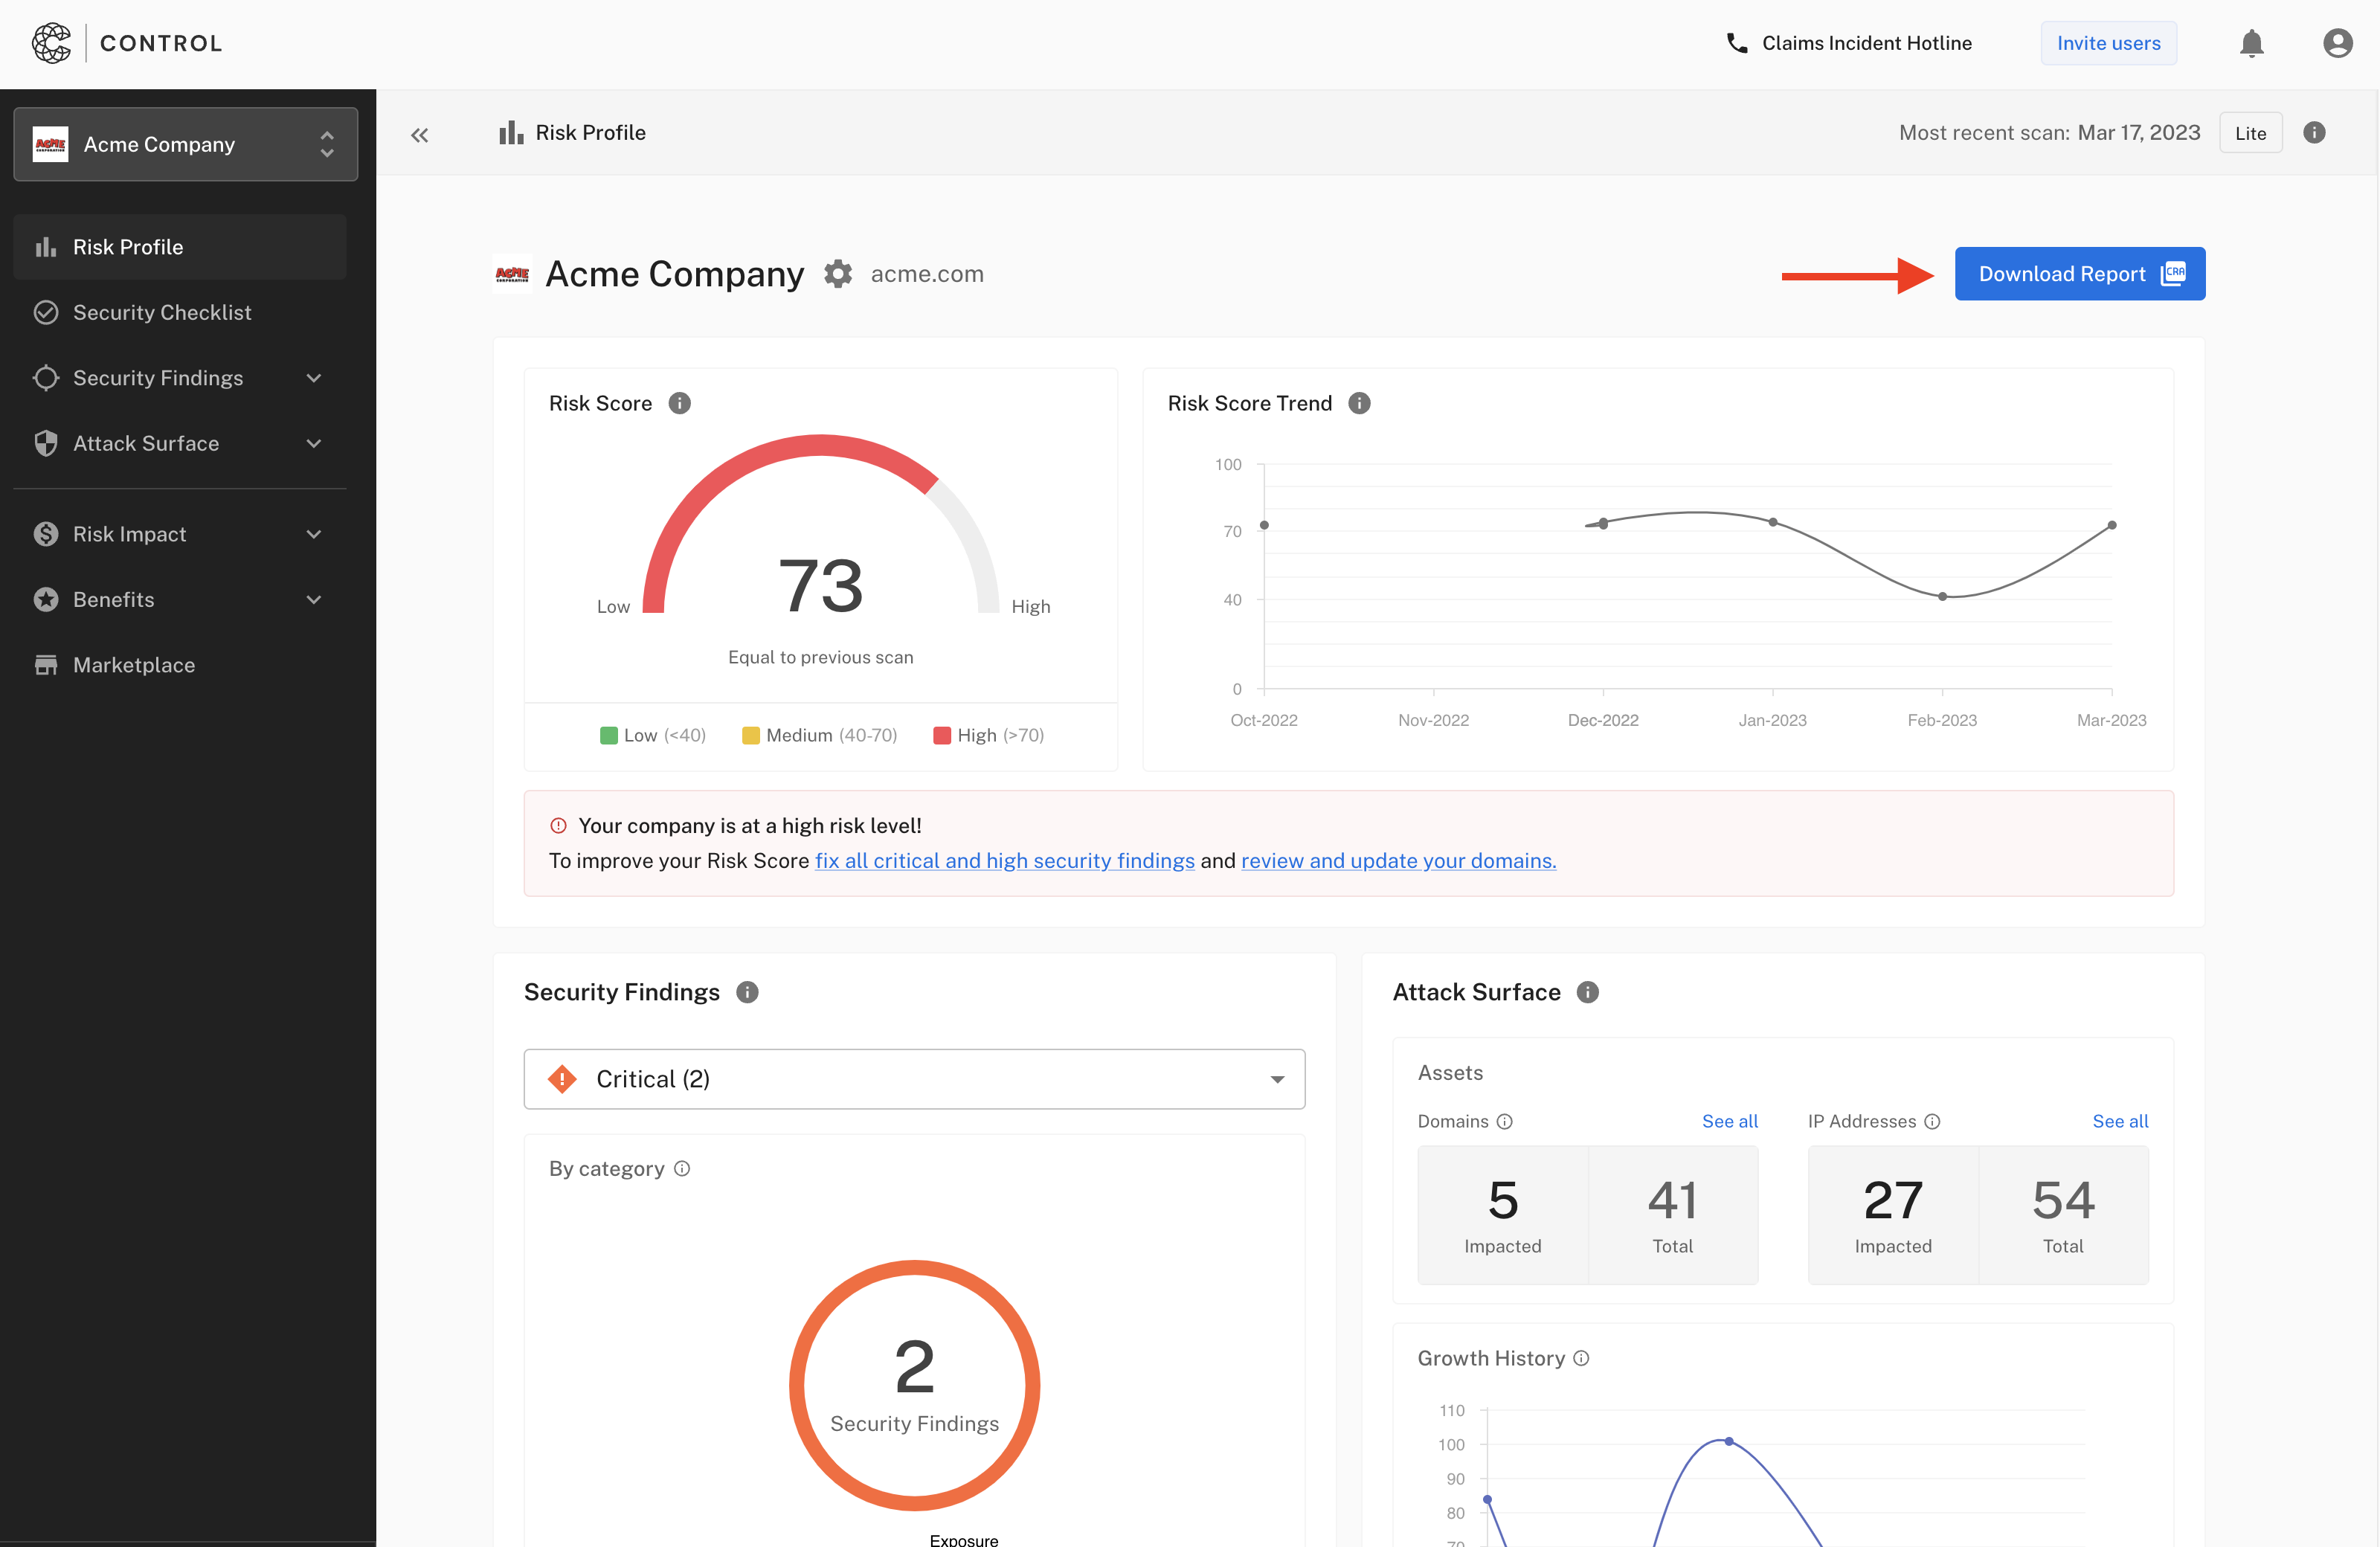Click the Risk Score info icon

pyautogui.click(x=679, y=403)
